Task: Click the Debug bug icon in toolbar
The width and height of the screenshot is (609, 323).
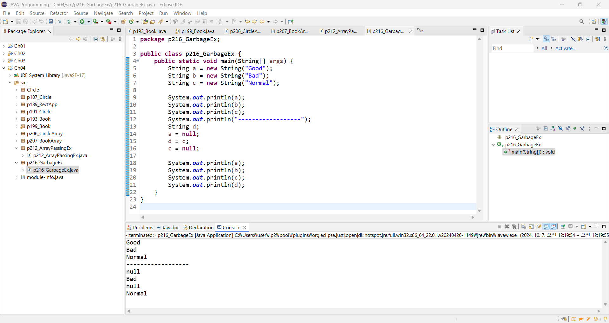Action: coord(69,22)
